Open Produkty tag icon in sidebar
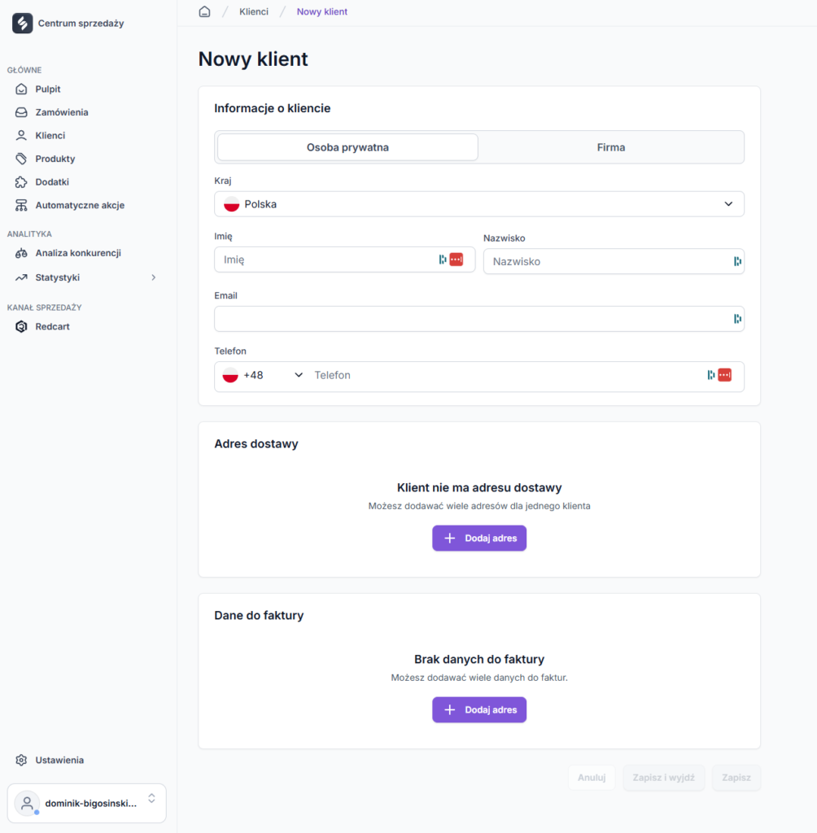The image size is (817, 833). (x=21, y=159)
